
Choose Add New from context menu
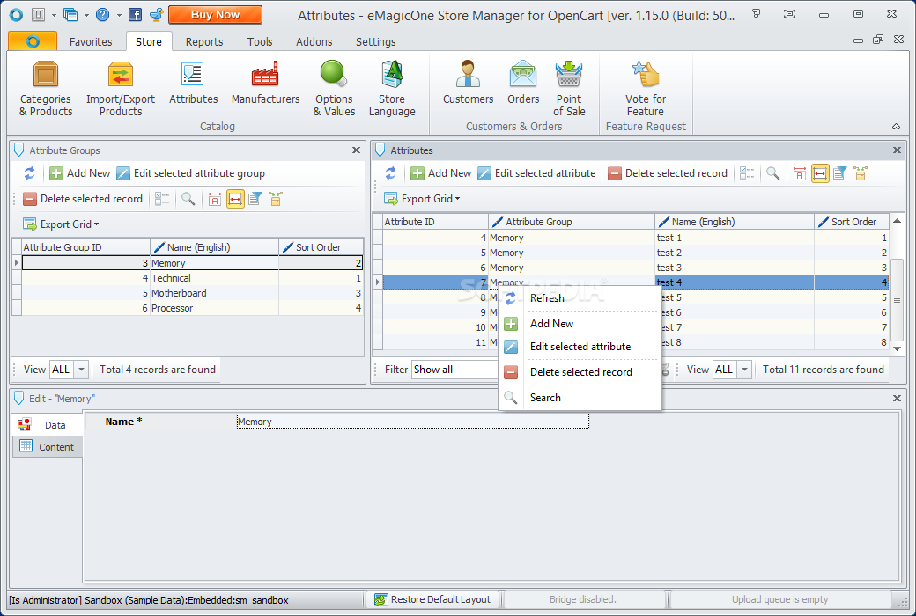point(580,324)
